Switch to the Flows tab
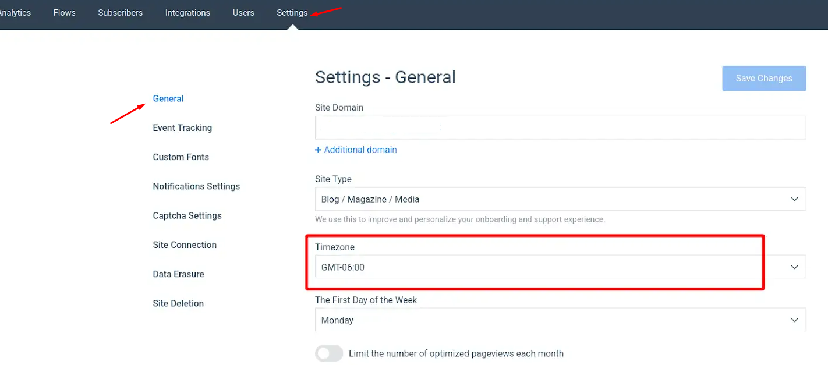Image resolution: width=828 pixels, height=365 pixels. [x=64, y=13]
